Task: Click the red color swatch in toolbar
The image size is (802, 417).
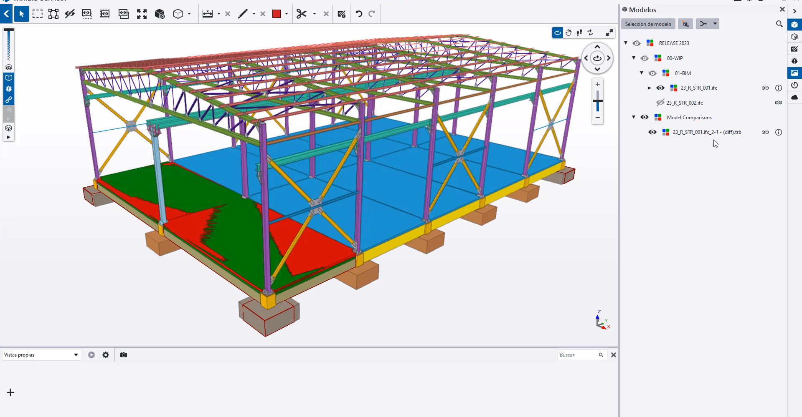Action: click(x=277, y=14)
